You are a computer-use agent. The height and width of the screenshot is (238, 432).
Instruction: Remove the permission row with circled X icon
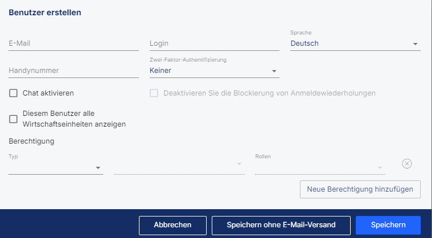click(x=407, y=163)
